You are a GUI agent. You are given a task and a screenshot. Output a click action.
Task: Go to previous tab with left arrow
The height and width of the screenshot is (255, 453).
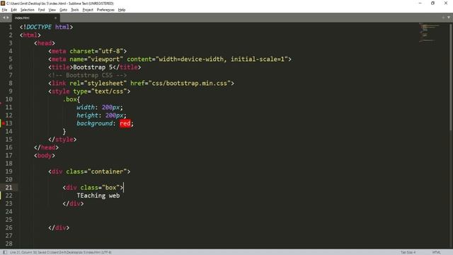click(x=4, y=18)
